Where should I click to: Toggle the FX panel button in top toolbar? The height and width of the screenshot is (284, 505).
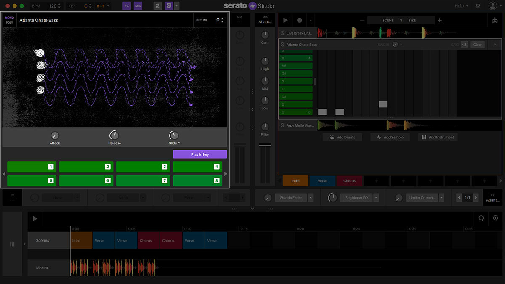[127, 6]
